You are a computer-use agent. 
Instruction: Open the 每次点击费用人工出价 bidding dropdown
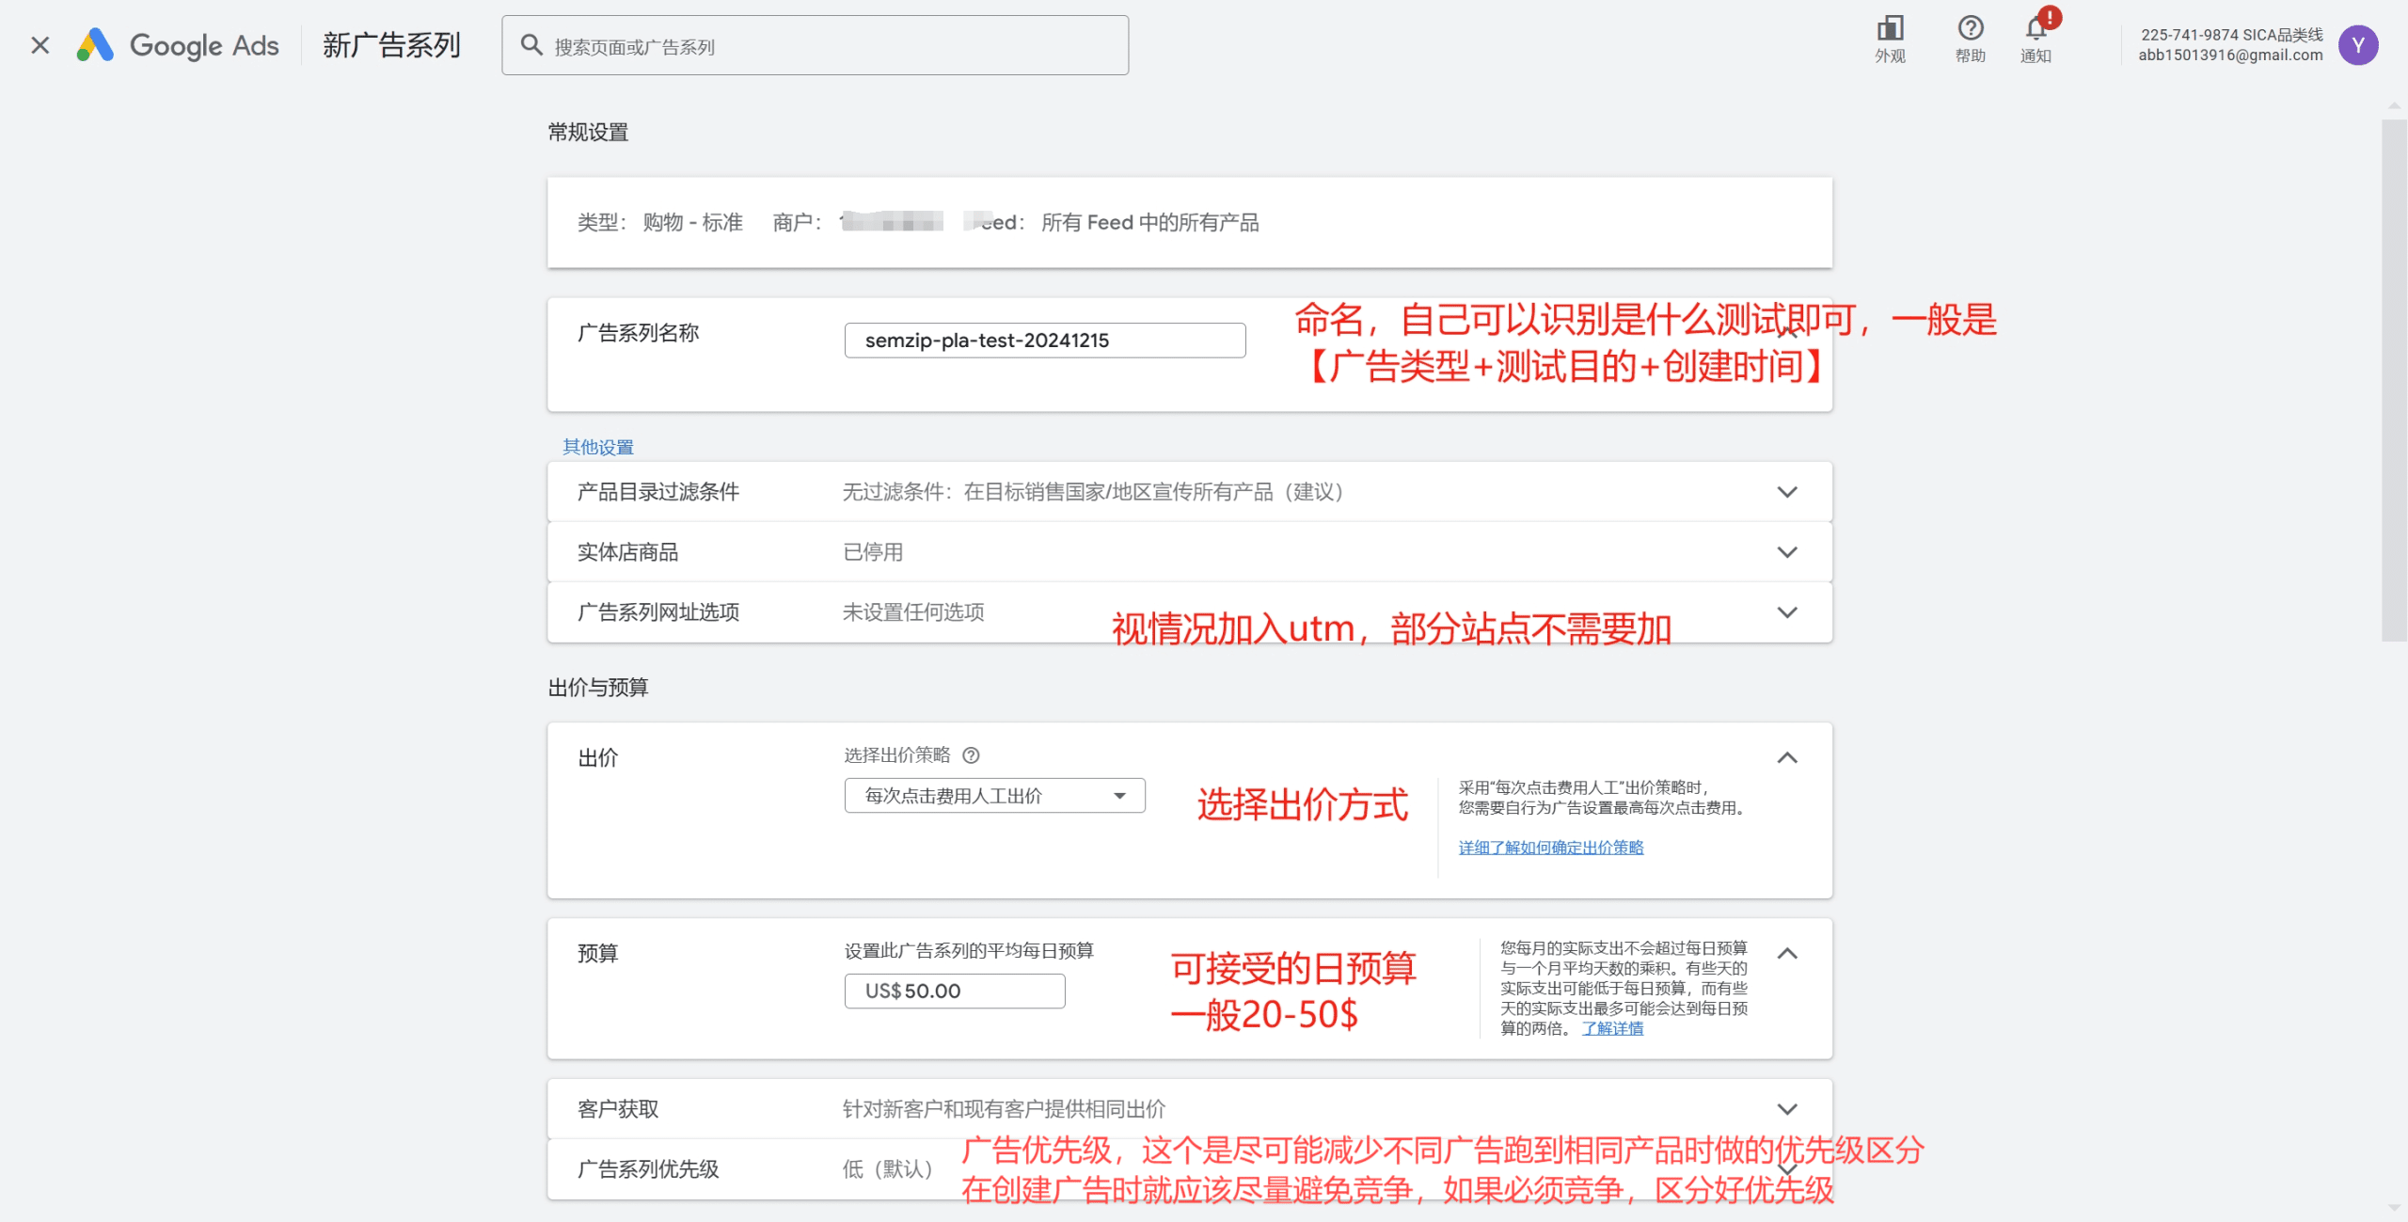995,796
